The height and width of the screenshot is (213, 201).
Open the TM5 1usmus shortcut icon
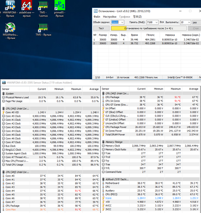43,9
